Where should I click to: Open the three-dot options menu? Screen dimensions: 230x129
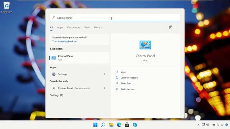click(x=177, y=27)
